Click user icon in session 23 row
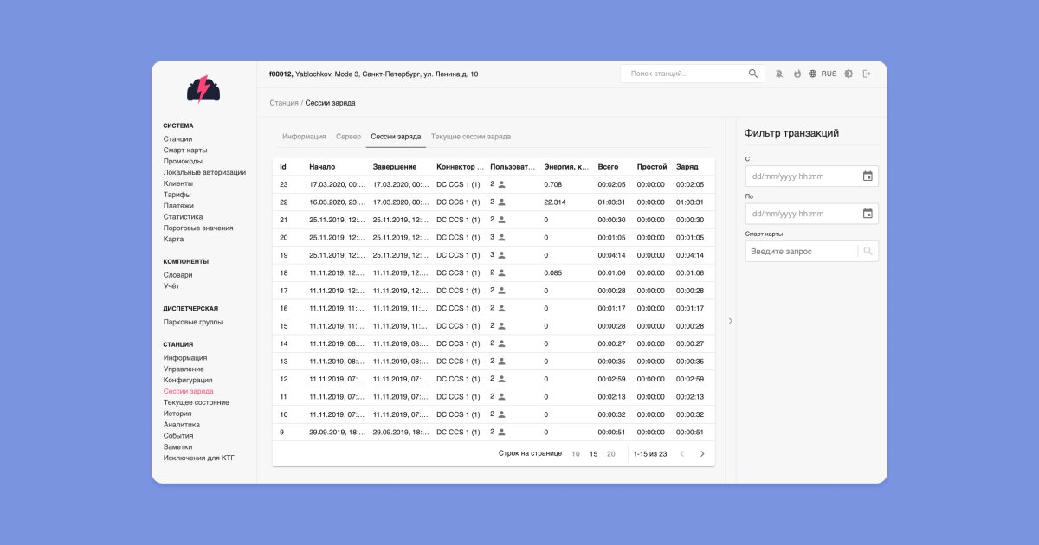Viewport: 1039px width, 545px height. coord(501,184)
